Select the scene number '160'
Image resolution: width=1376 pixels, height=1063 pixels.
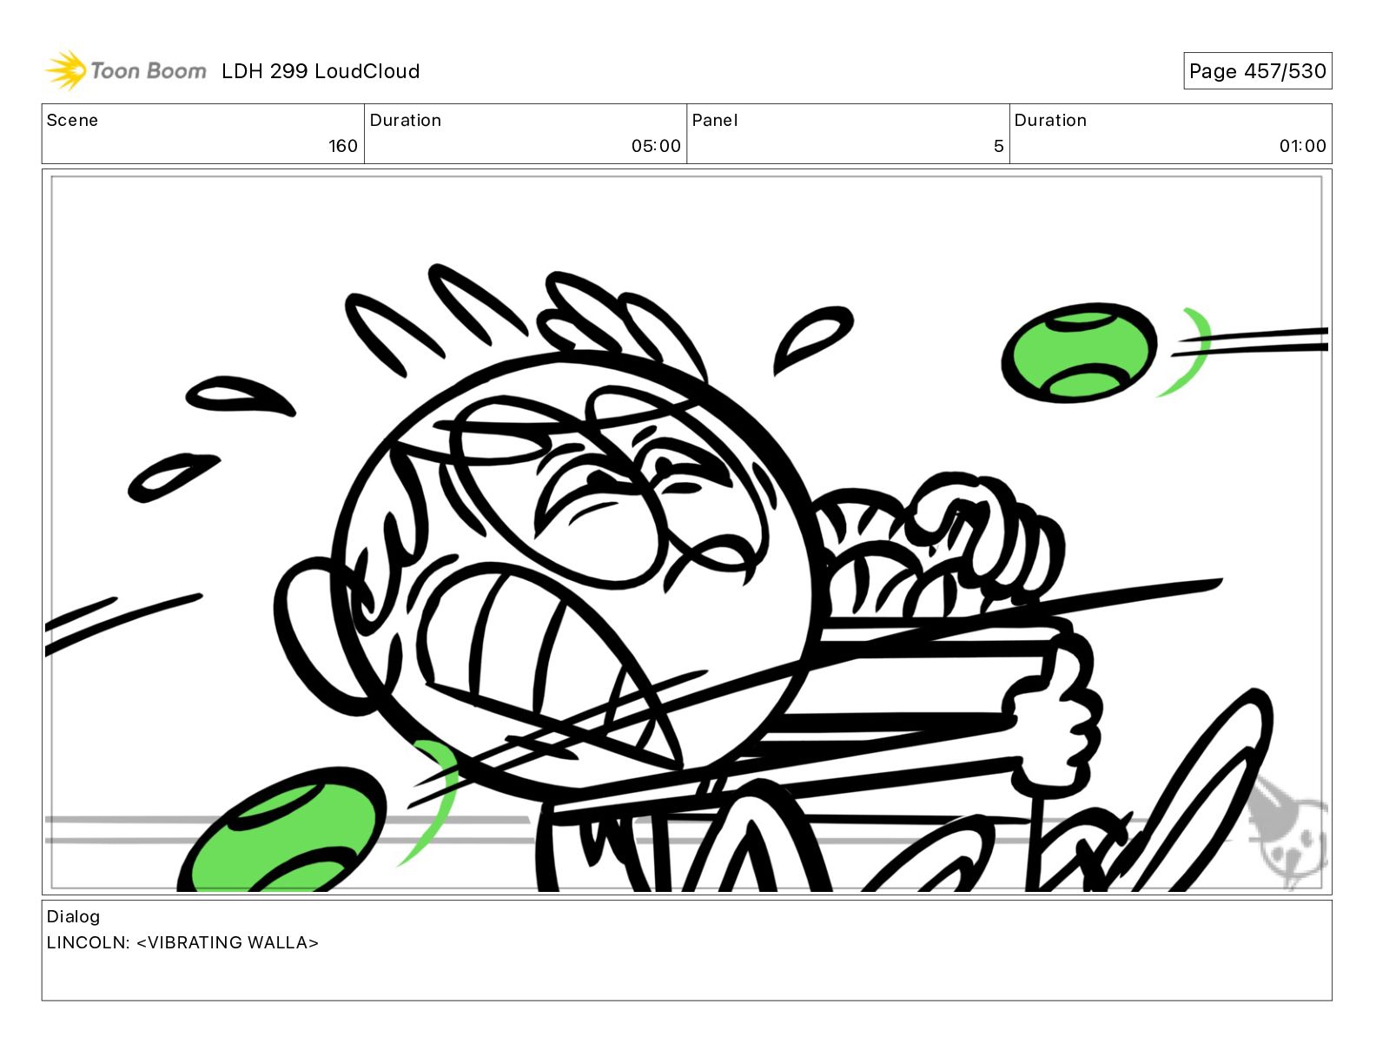343,146
